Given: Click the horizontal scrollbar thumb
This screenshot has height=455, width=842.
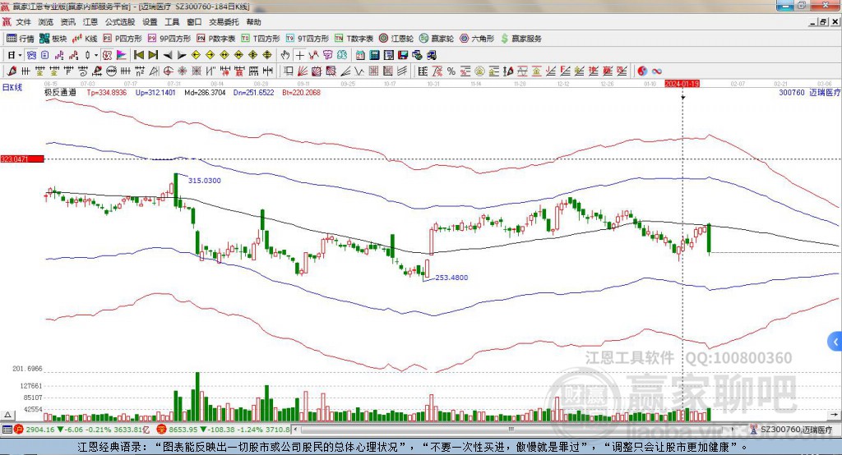Looking at the screenshot, I should tap(511, 430).
